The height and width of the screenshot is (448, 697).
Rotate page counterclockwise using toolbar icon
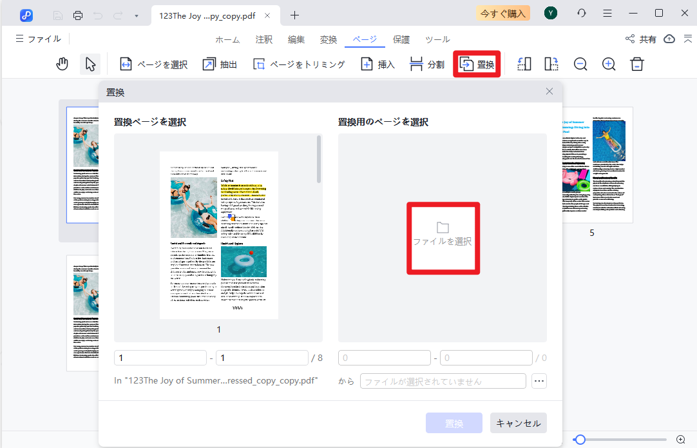(x=524, y=64)
